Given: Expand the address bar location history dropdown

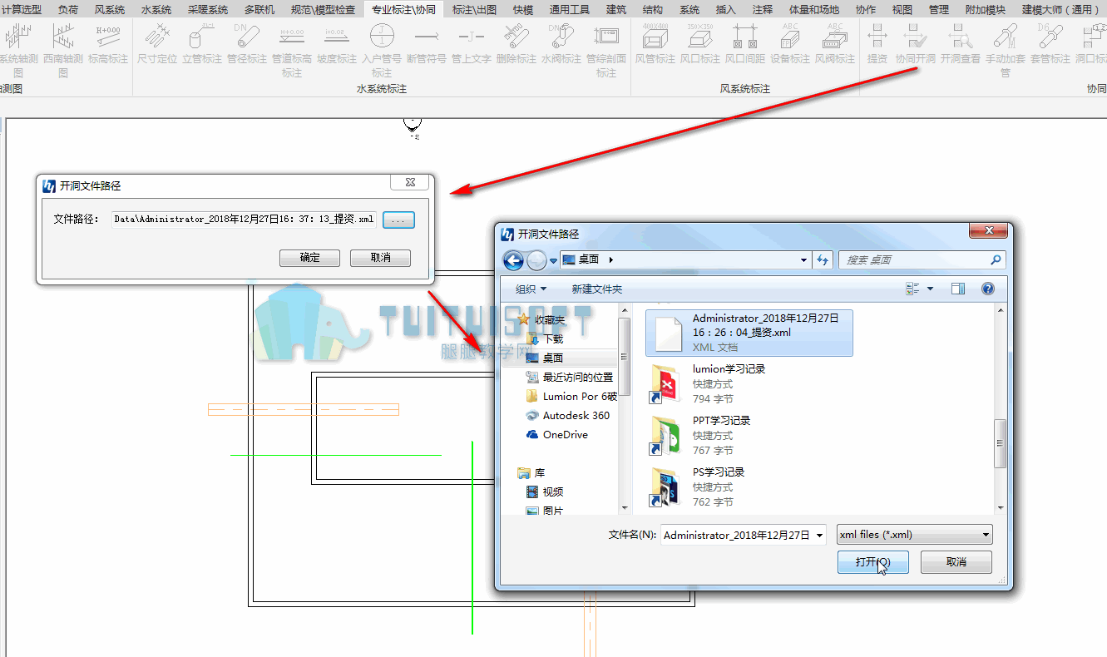Looking at the screenshot, I should click(803, 259).
